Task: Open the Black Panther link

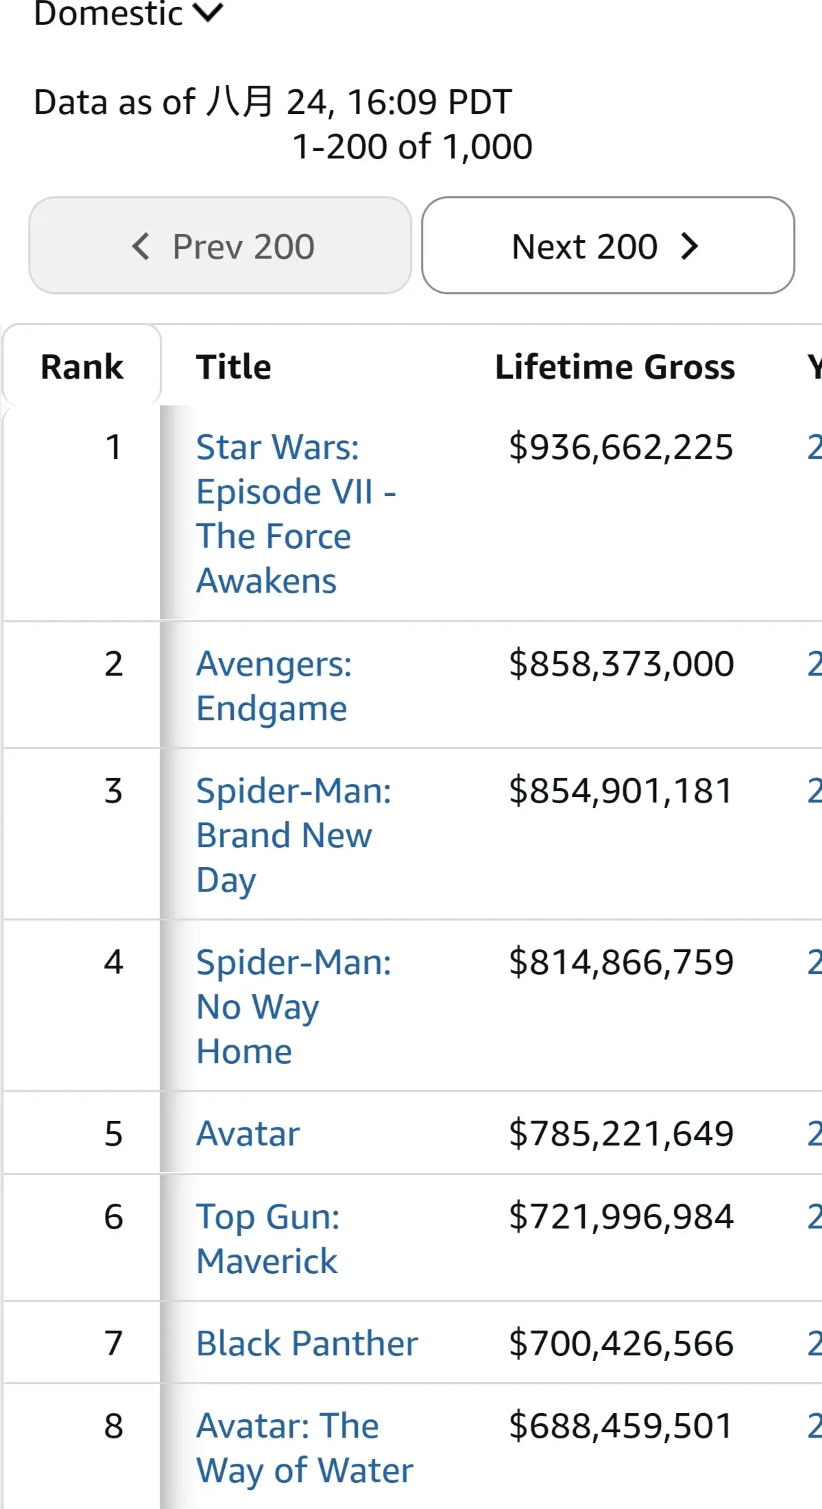Action: click(307, 1343)
